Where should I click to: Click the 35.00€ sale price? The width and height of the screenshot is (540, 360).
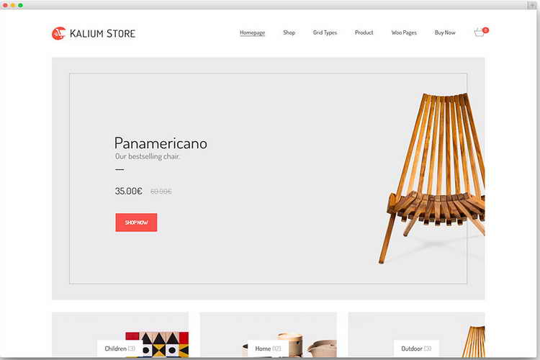[x=128, y=191]
